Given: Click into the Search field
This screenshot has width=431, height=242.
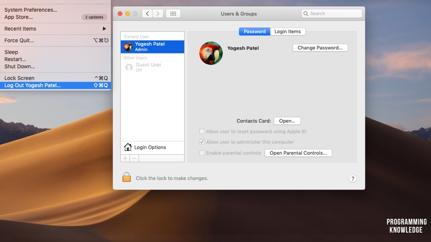Looking at the screenshot, I should [x=332, y=14].
